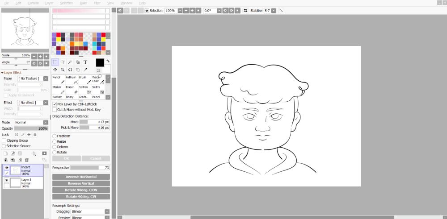Adjust the layer Opacity slider
Image resolution: width=447 pixels, height=219 pixels.
(x=31, y=128)
